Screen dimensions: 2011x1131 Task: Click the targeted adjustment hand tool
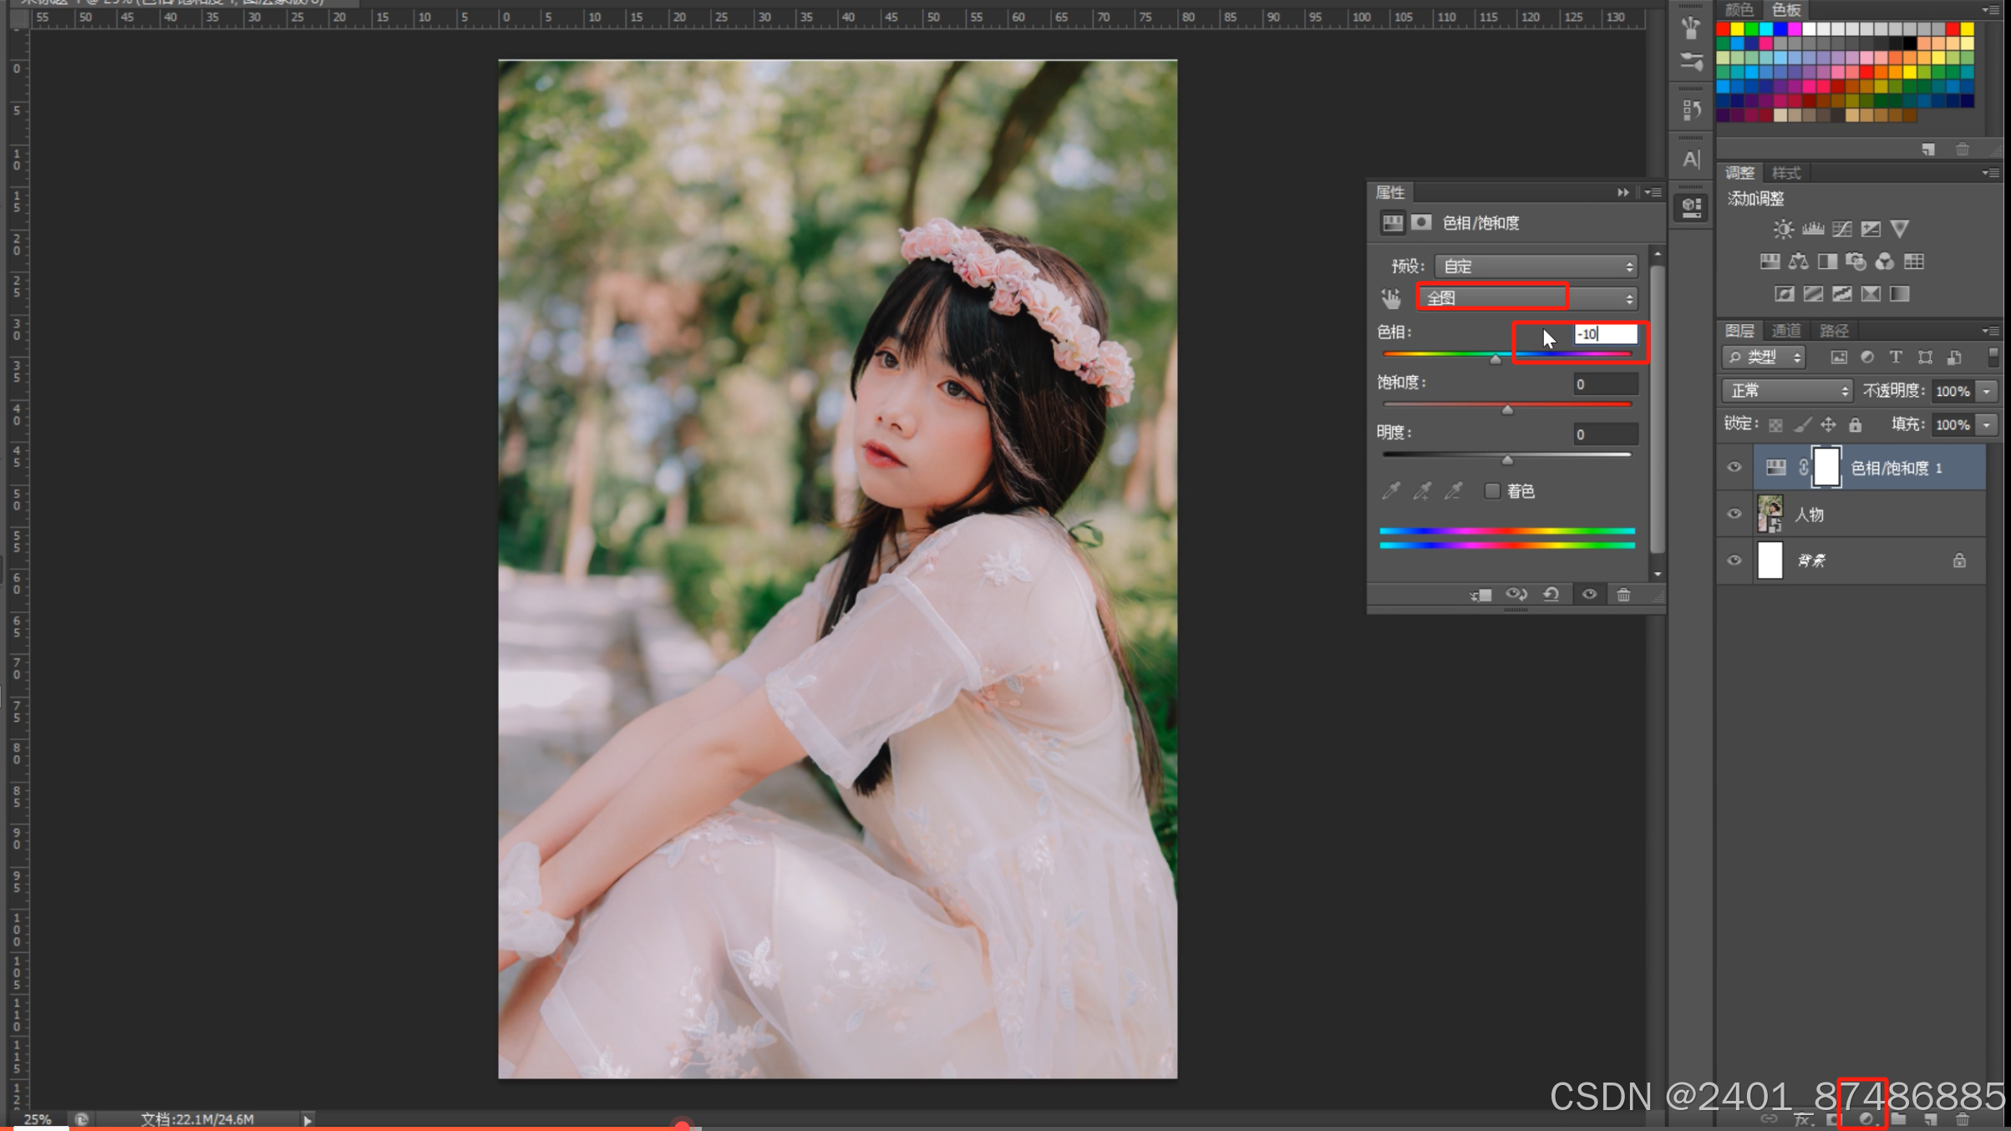click(x=1390, y=298)
